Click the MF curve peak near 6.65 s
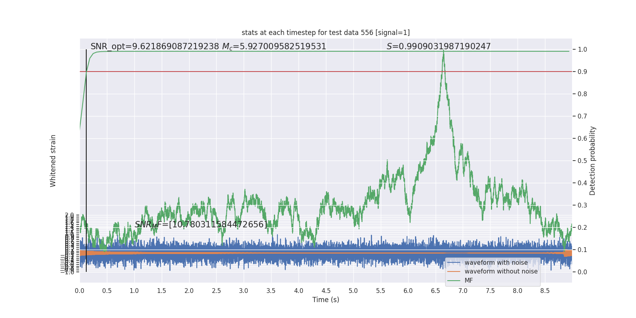Screen dimensions: 636x318 pyautogui.click(x=444, y=51)
